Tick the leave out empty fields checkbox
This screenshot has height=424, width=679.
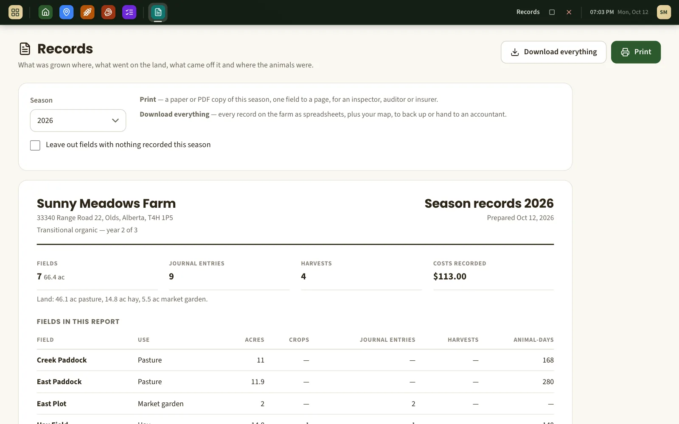click(35, 145)
